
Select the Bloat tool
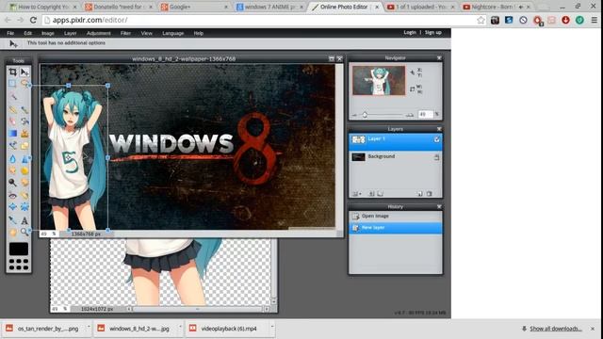[12, 207]
